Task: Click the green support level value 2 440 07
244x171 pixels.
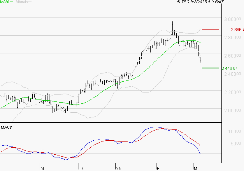Action: (230, 68)
